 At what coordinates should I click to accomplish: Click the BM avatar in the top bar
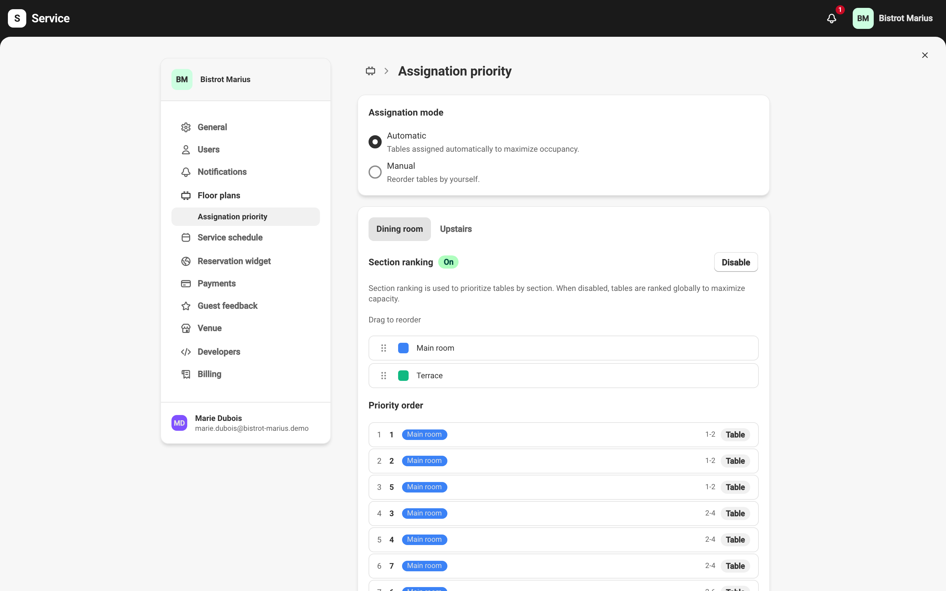863,18
